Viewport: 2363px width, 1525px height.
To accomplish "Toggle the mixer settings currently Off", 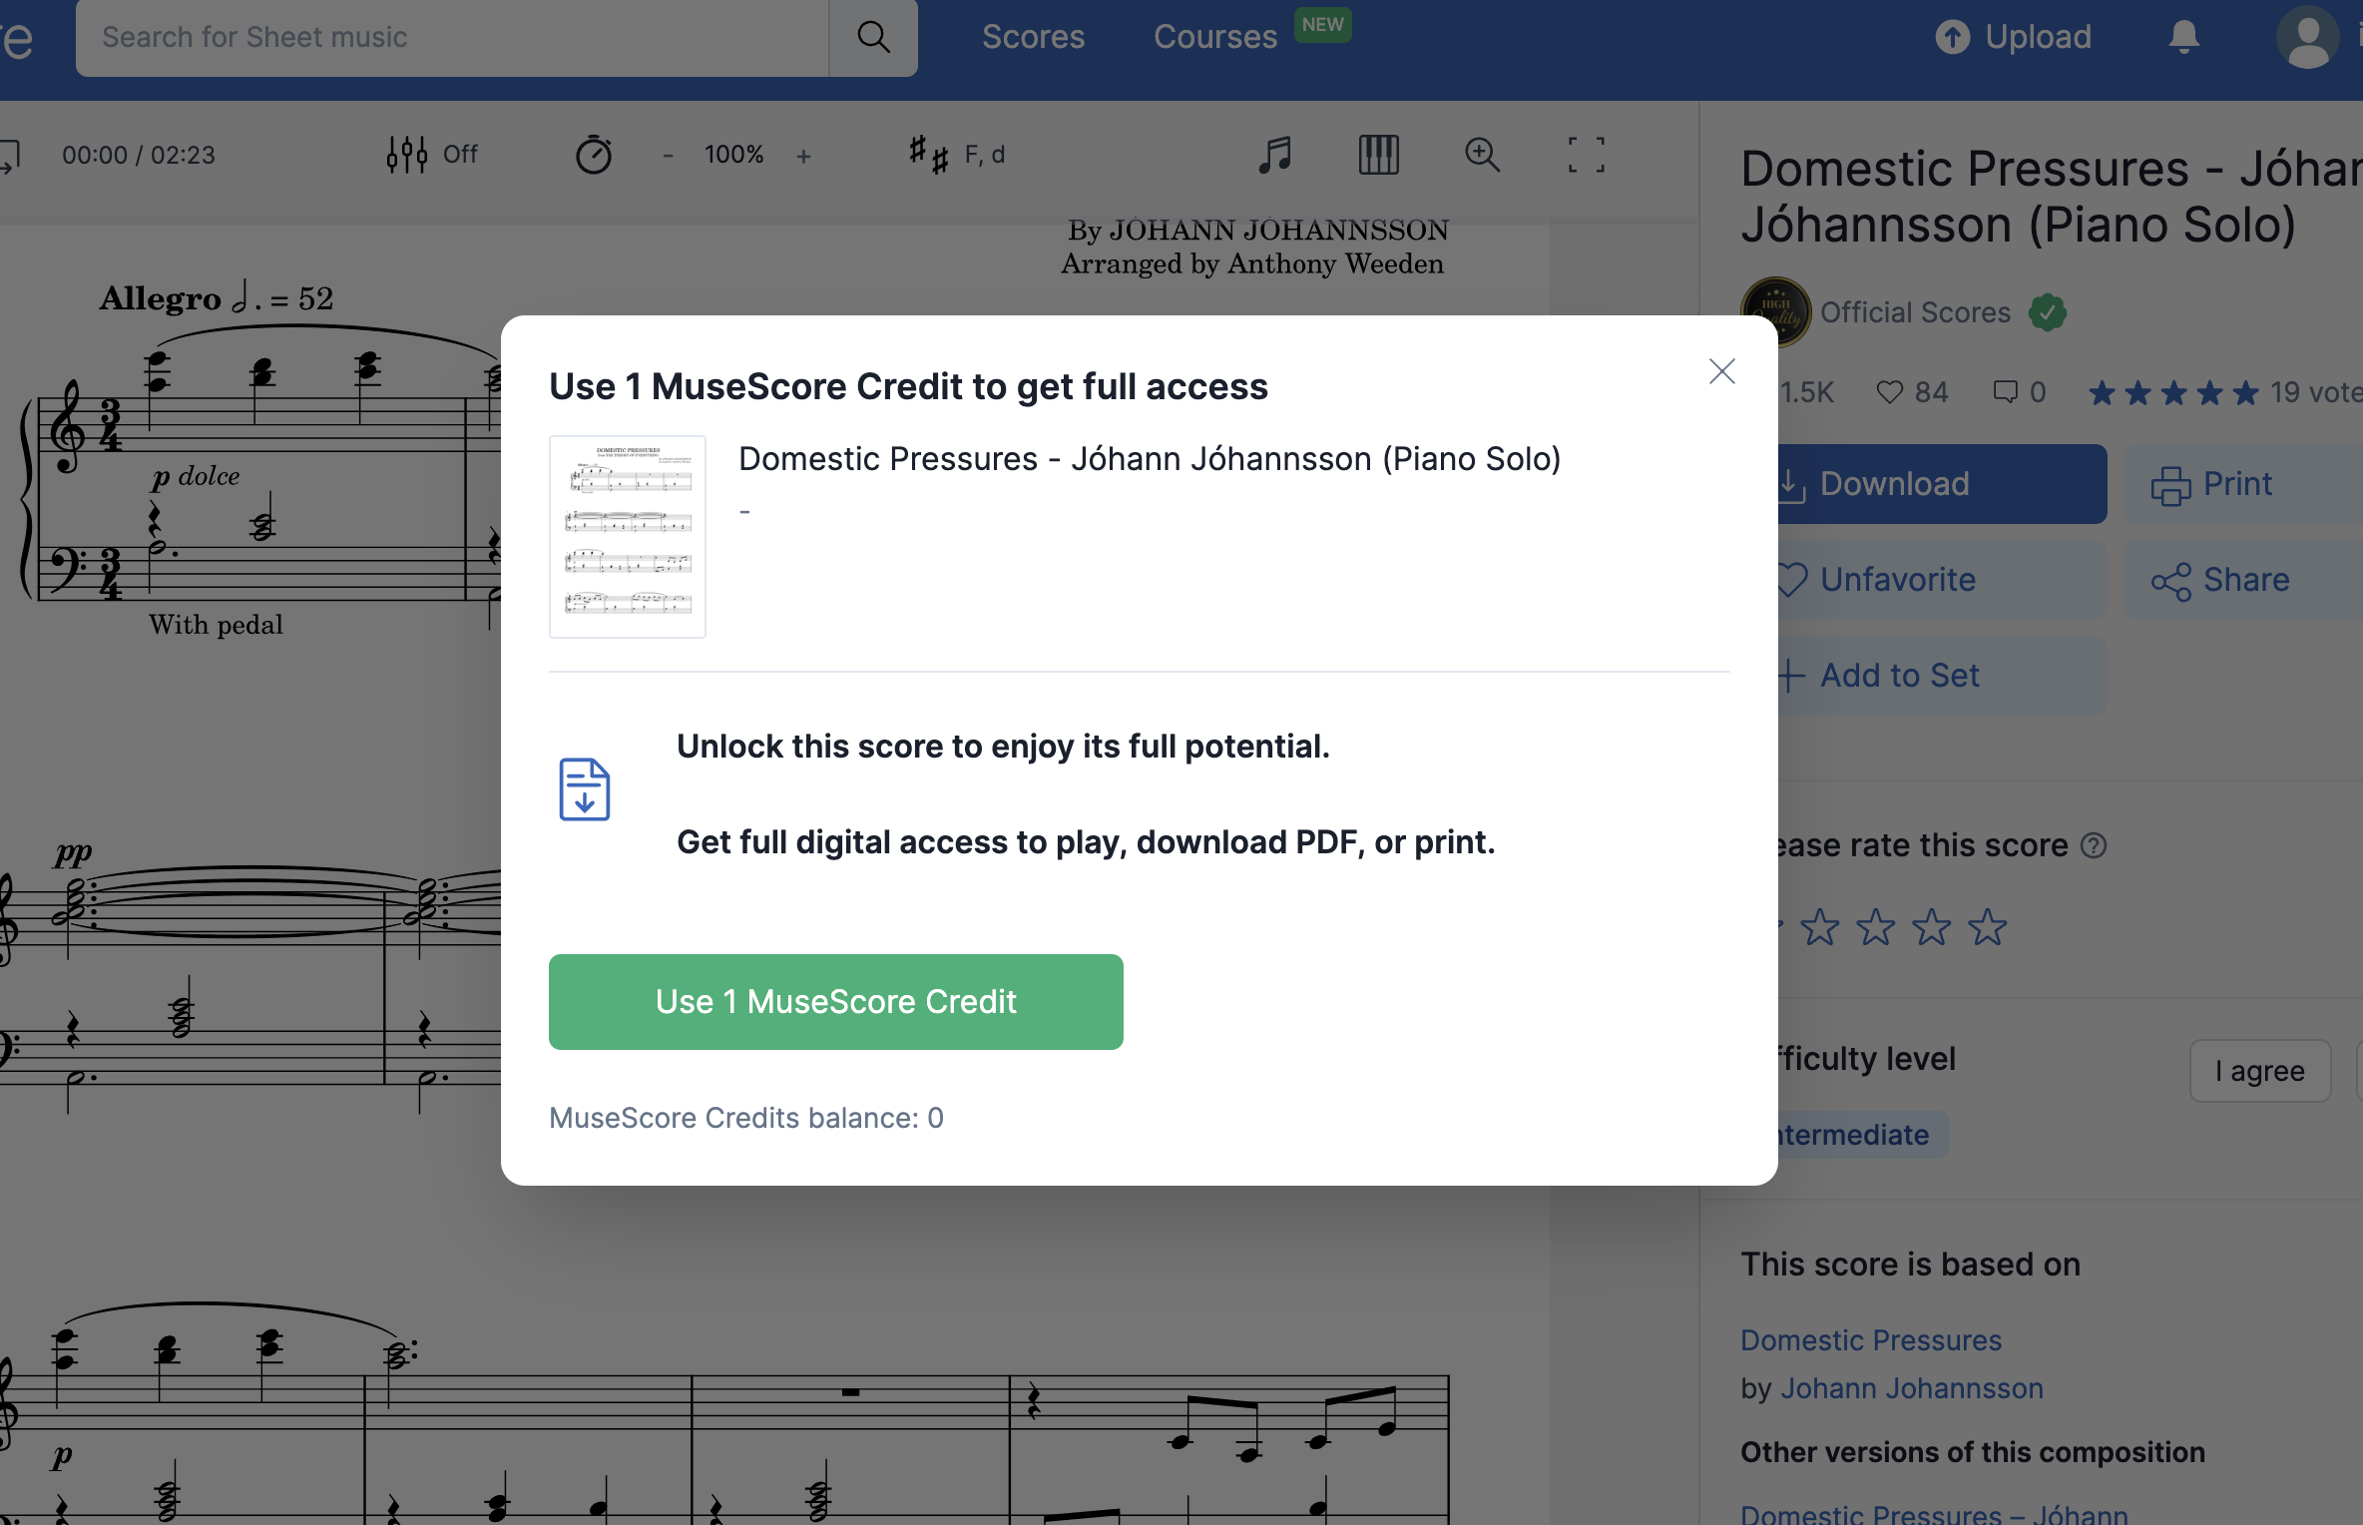I will coord(431,155).
